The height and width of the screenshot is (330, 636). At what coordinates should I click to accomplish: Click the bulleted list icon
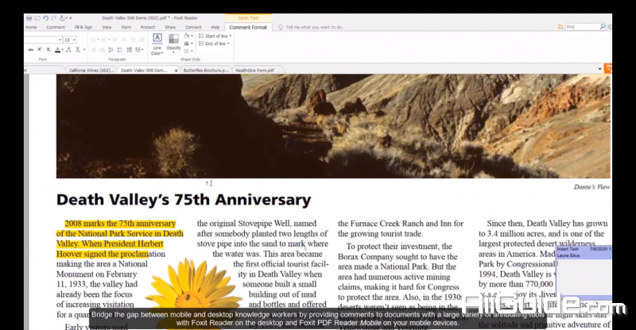94,40
